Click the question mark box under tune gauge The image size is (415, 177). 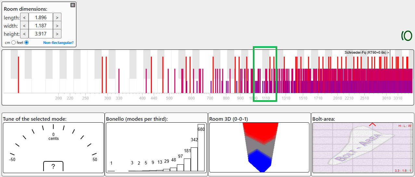[53, 166]
